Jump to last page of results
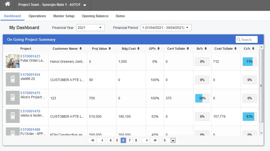The width and height of the screenshot is (270, 151). point(155,140)
